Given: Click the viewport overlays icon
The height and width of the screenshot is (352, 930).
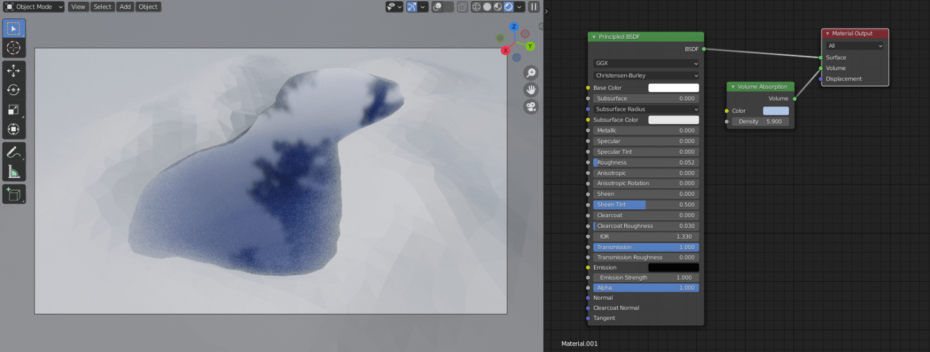Looking at the screenshot, I should click(438, 7).
